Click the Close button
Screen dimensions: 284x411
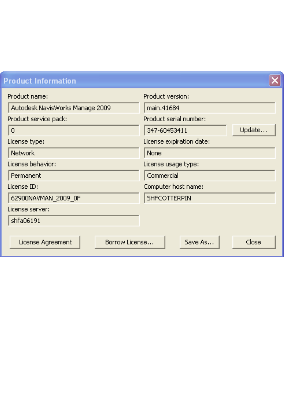coord(254,242)
